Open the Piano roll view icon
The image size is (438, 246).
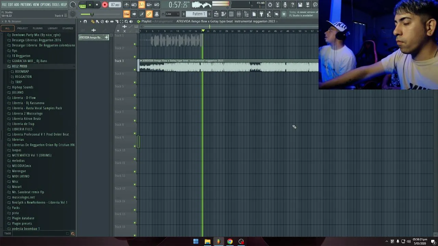pyautogui.click(x=223, y=14)
